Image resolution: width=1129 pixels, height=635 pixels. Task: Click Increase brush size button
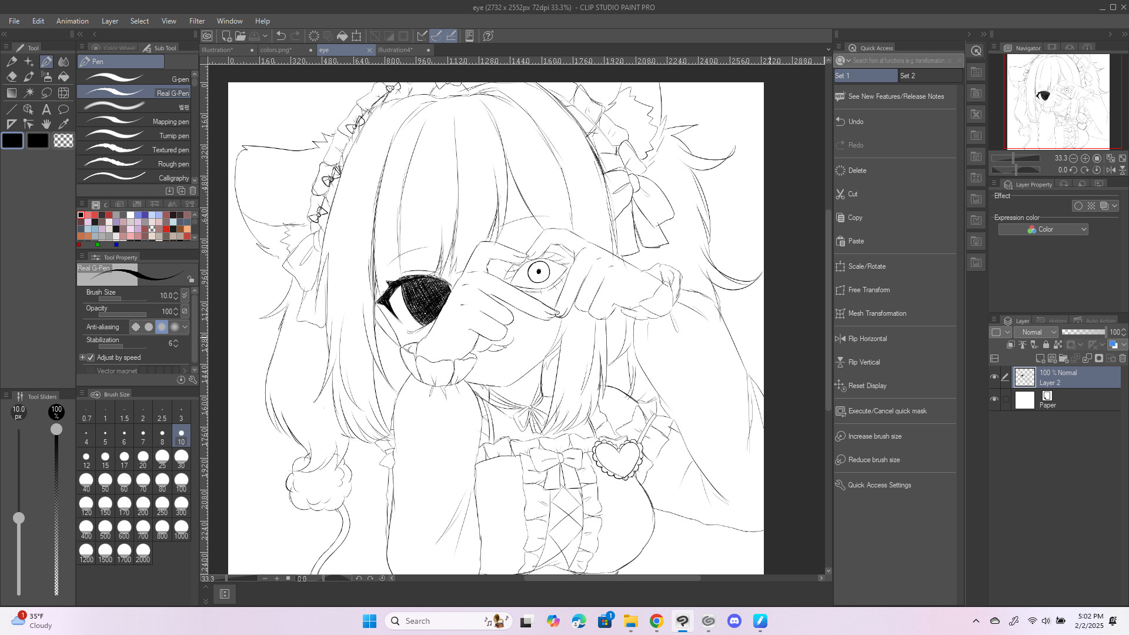(894, 436)
